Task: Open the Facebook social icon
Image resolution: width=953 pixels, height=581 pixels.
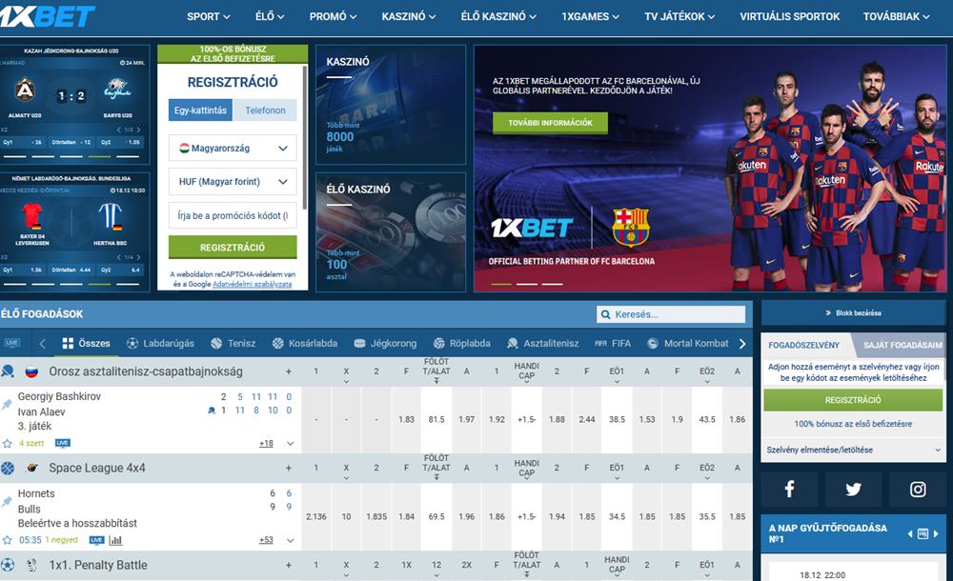Action: pos(790,490)
